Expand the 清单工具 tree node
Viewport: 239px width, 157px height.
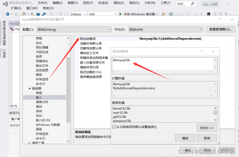tap(29, 143)
